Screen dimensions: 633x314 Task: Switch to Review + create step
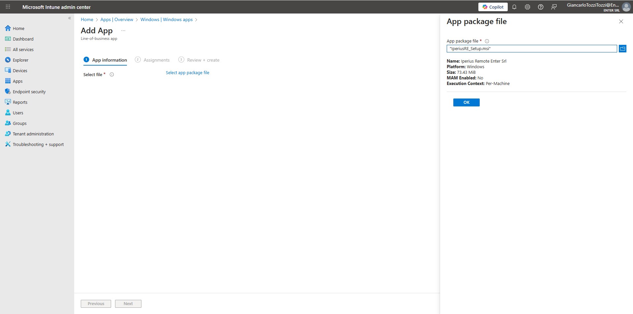click(x=199, y=60)
